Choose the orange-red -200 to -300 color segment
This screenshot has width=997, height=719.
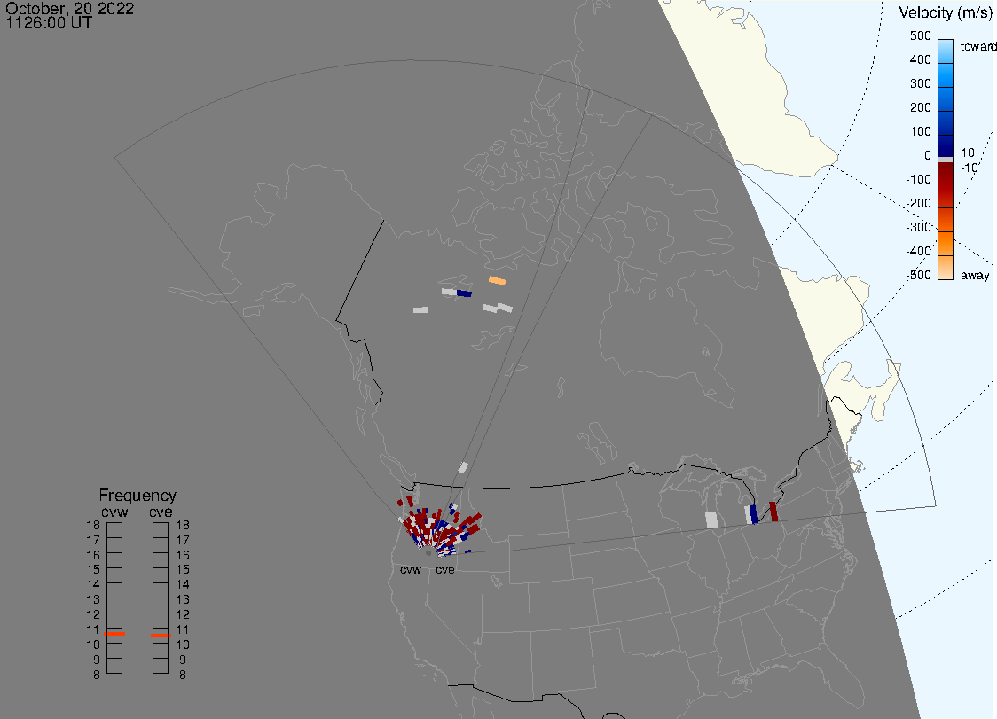[946, 220]
